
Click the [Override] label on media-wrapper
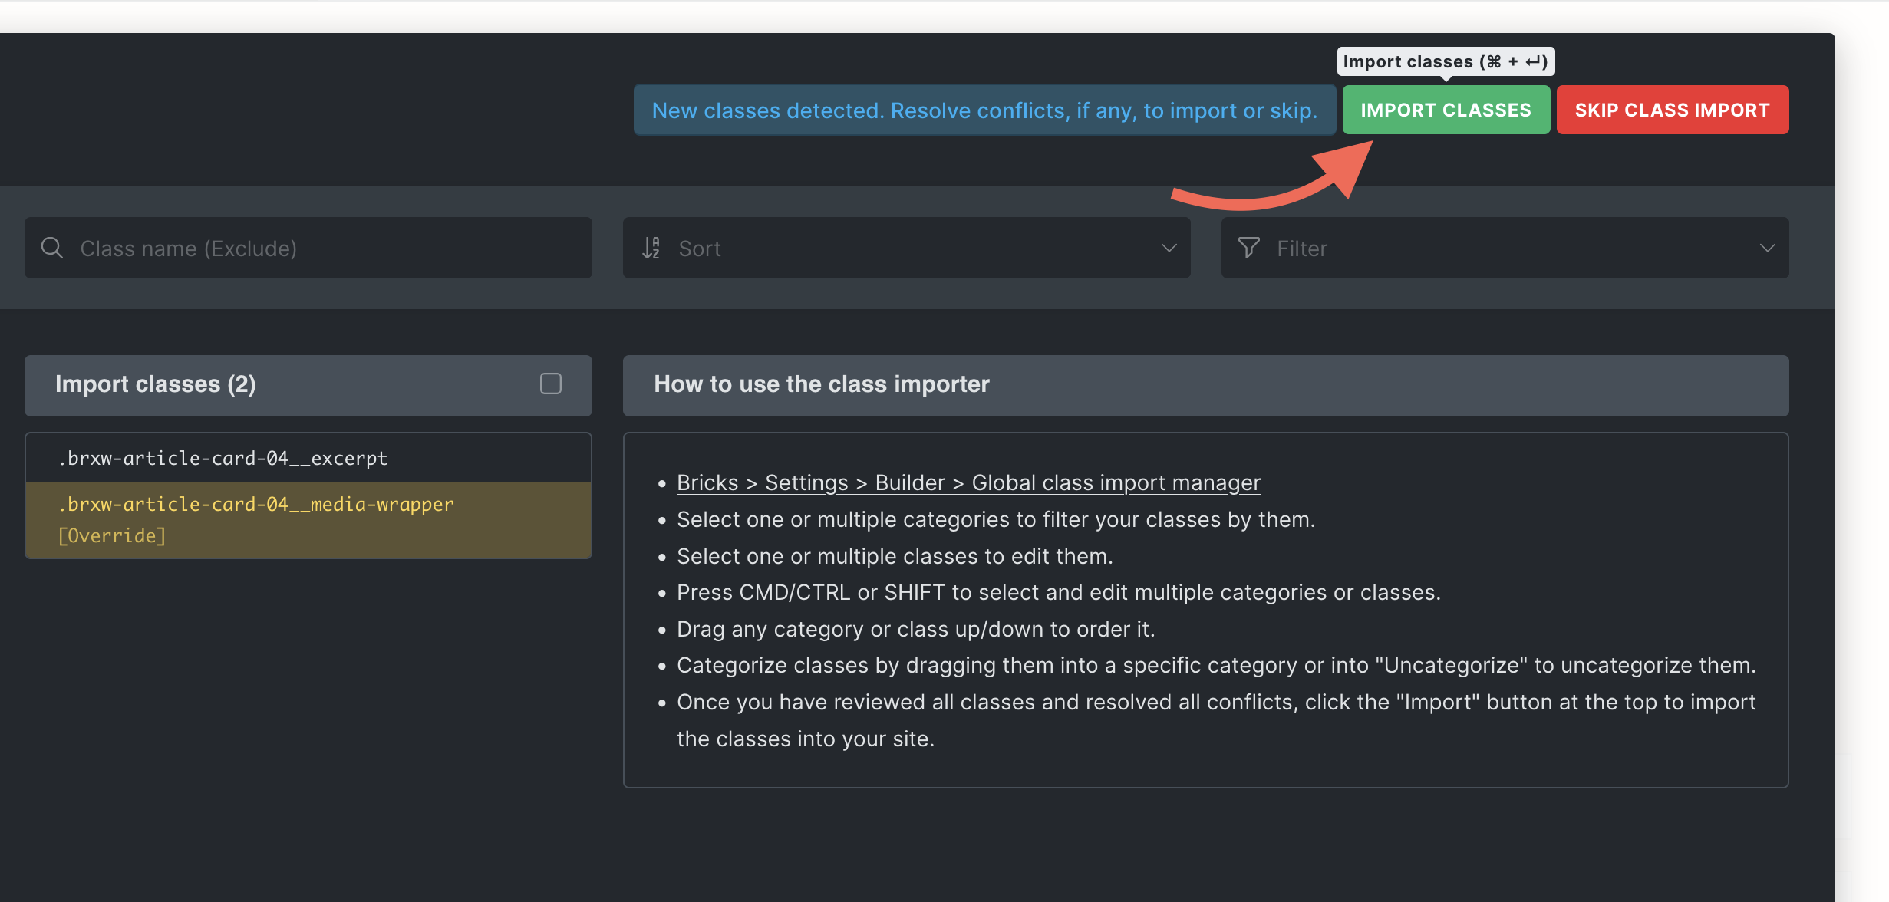[x=112, y=536]
